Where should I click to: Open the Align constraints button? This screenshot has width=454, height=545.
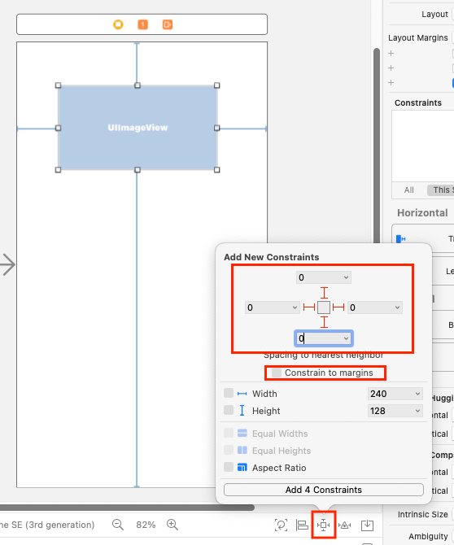pos(302,525)
